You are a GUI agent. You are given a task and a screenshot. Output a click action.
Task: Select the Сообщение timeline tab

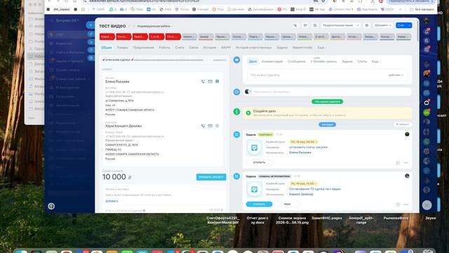tap(296, 61)
